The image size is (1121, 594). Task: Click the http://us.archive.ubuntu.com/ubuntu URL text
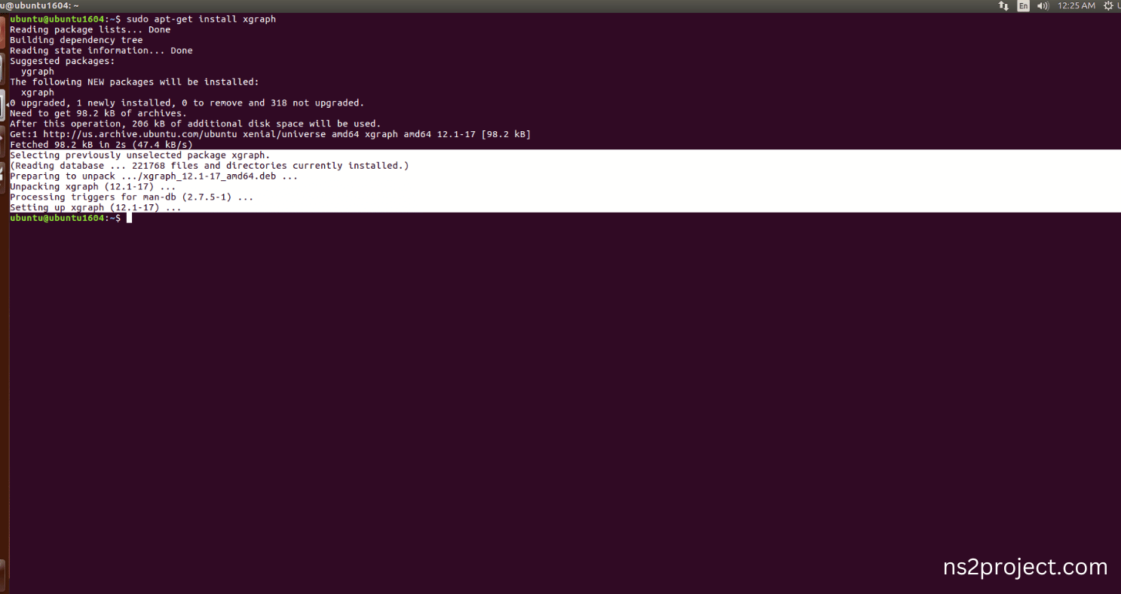point(140,134)
